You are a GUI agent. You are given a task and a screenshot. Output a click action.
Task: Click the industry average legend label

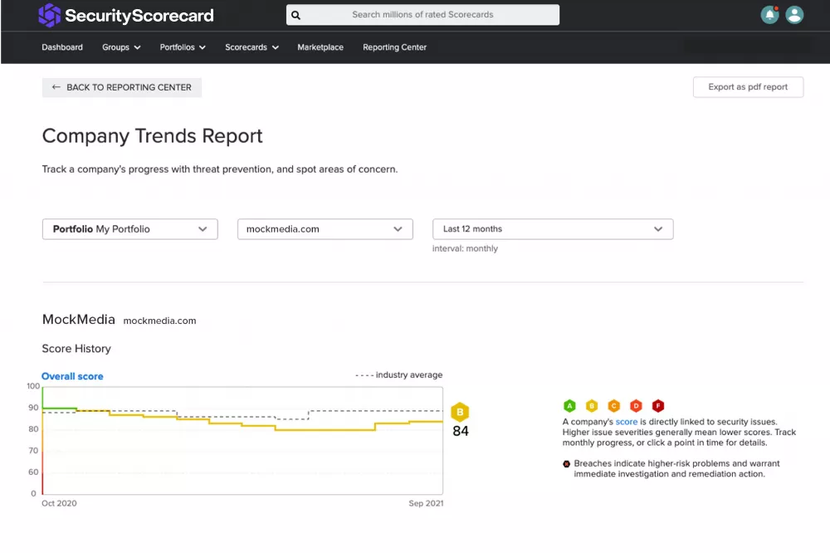tap(409, 375)
